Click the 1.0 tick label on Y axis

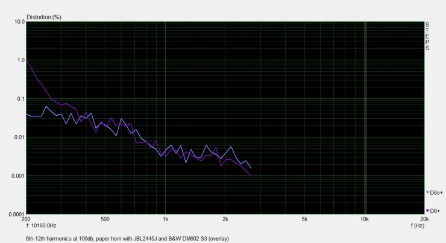pos(21,60)
